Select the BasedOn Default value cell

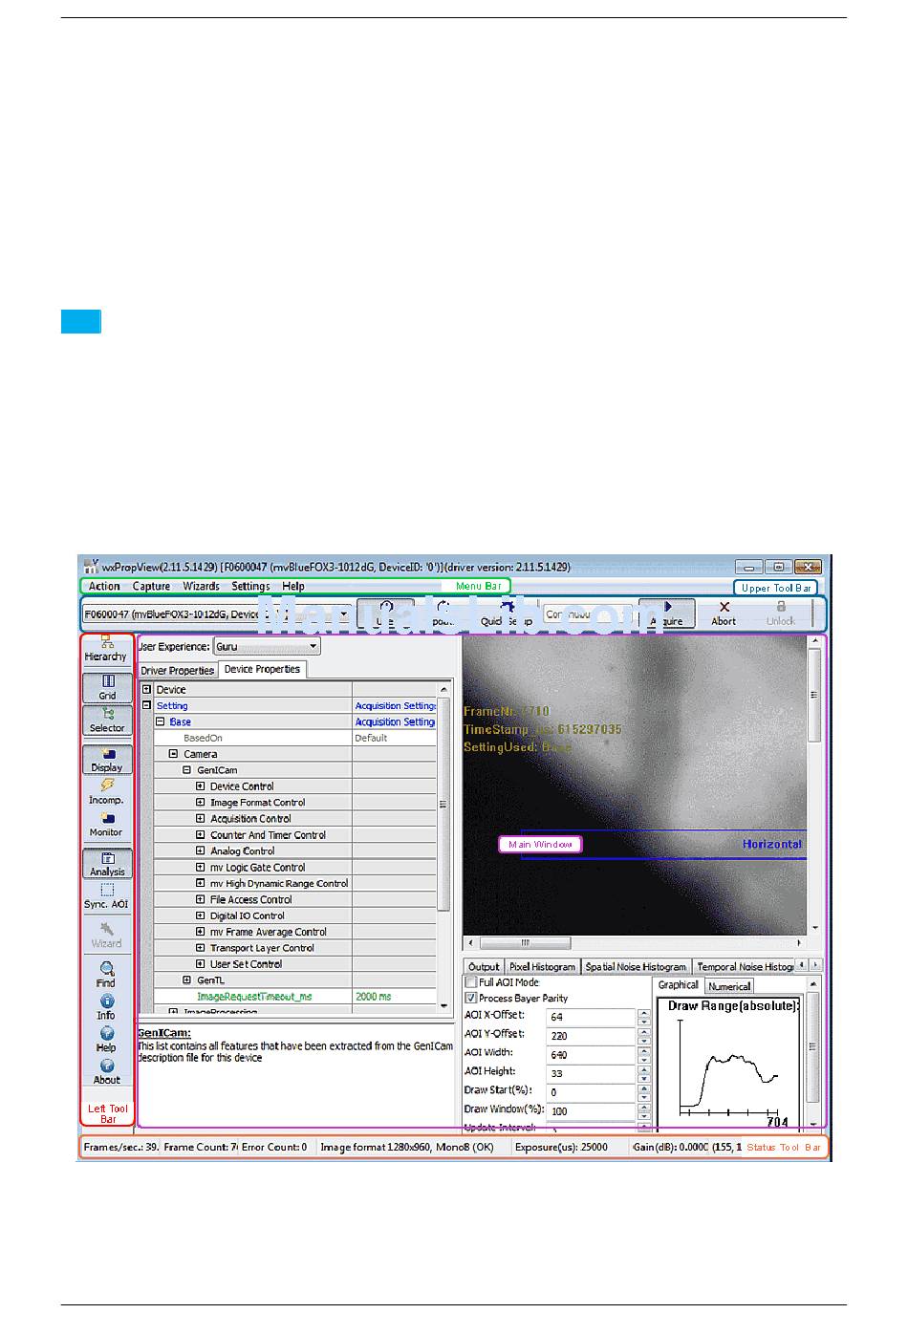click(395, 738)
